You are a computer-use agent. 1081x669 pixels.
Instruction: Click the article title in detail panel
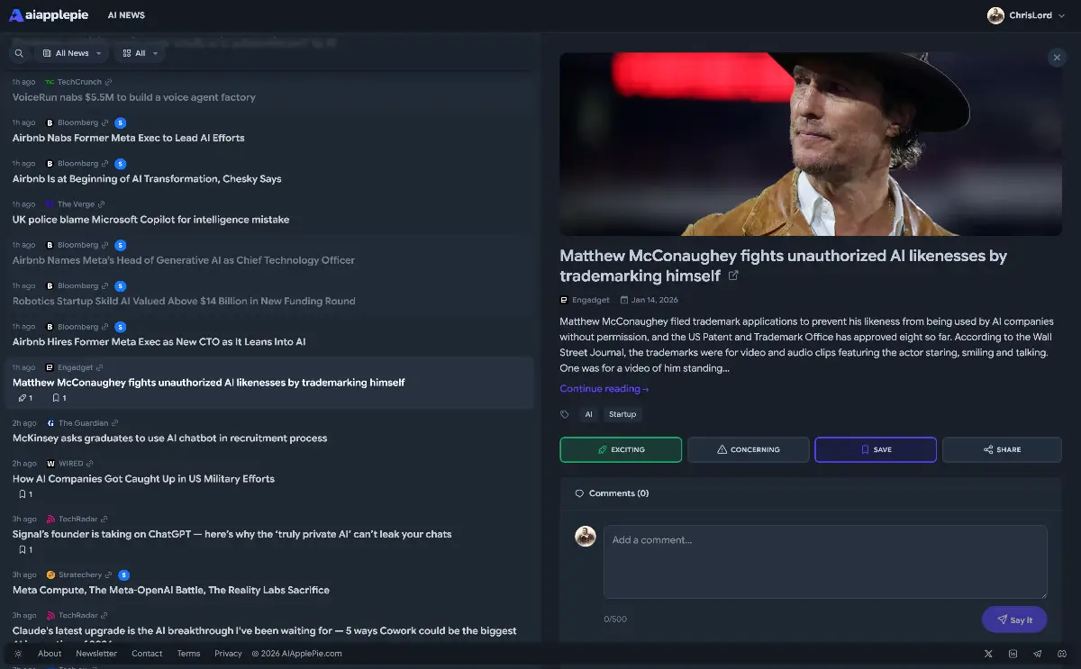(x=783, y=266)
